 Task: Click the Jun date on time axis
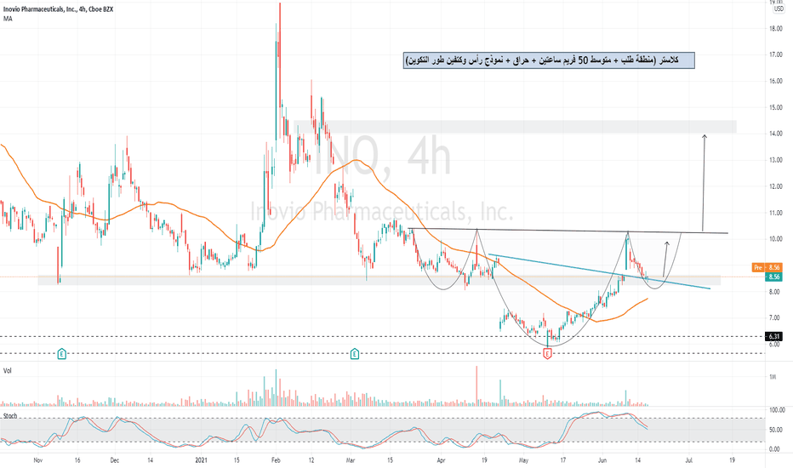click(x=602, y=460)
